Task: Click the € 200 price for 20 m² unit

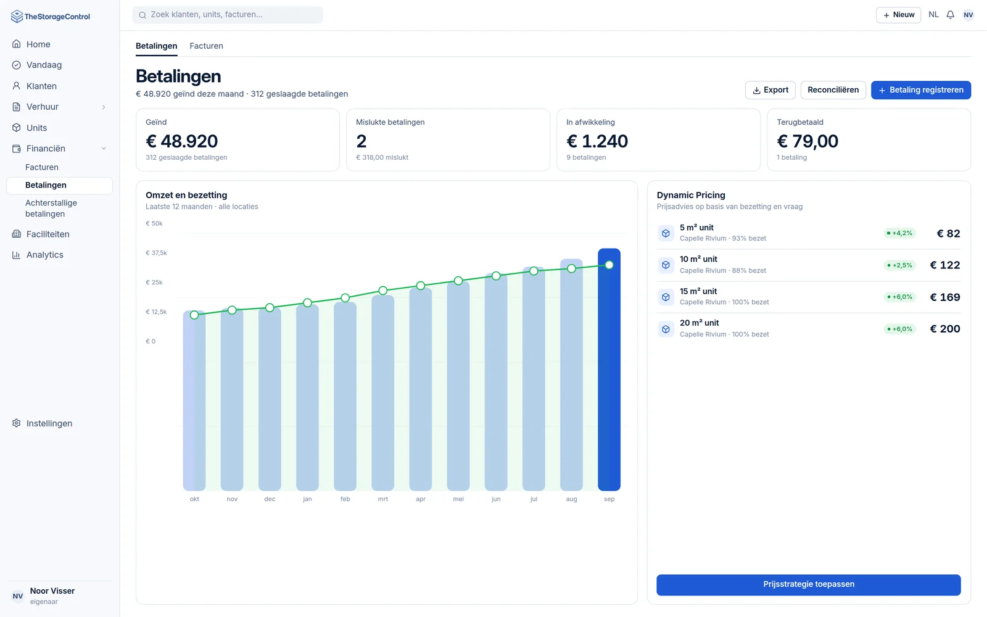Action: point(945,329)
